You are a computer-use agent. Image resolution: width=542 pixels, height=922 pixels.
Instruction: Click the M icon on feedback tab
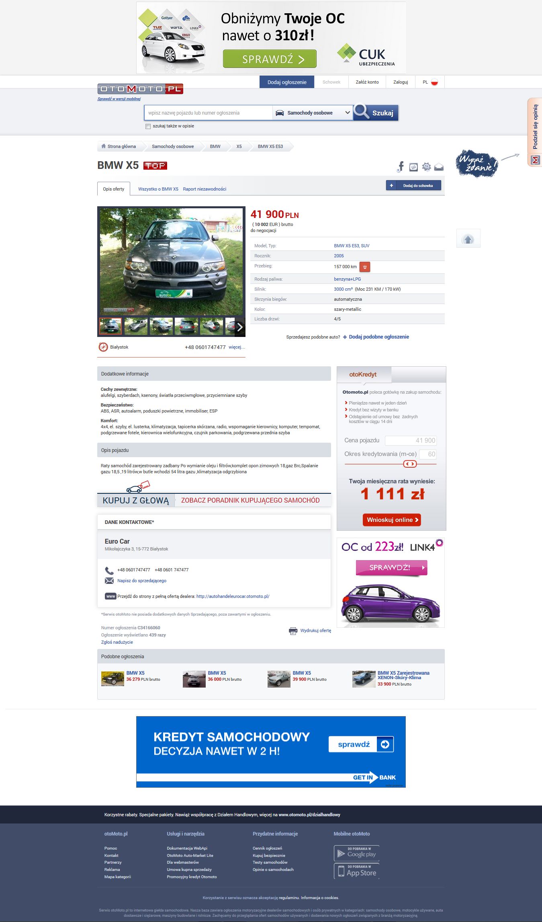(x=535, y=160)
